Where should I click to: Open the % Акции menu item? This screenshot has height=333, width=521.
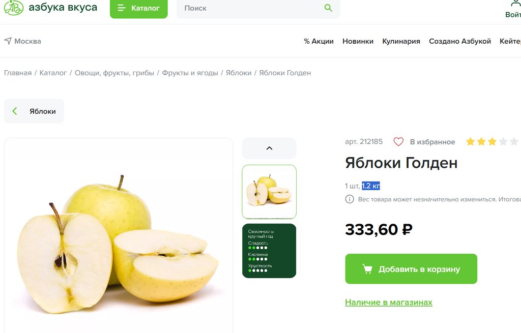319,41
